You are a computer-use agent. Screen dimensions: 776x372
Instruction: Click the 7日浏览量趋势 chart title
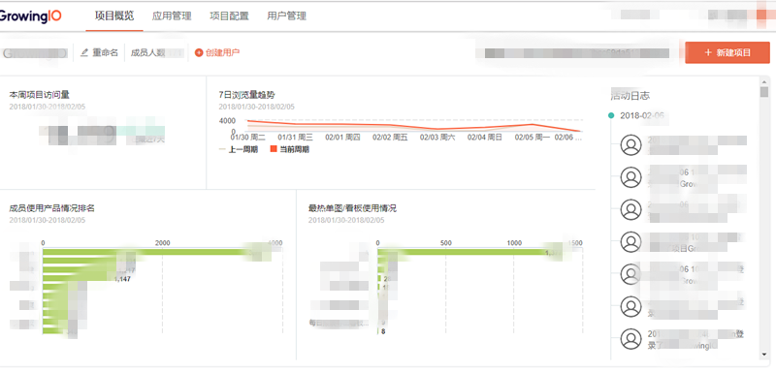(x=246, y=95)
